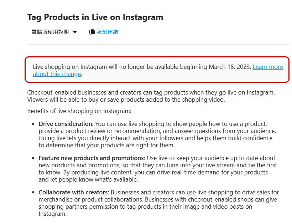
Task: Click the 'Benefits of live shopping on Instagram:' line
Action: point(79,111)
